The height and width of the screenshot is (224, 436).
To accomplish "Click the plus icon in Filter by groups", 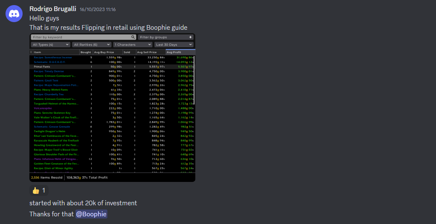I will coord(191,37).
